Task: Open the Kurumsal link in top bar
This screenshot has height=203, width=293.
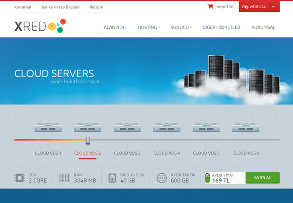Action: [x=23, y=7]
